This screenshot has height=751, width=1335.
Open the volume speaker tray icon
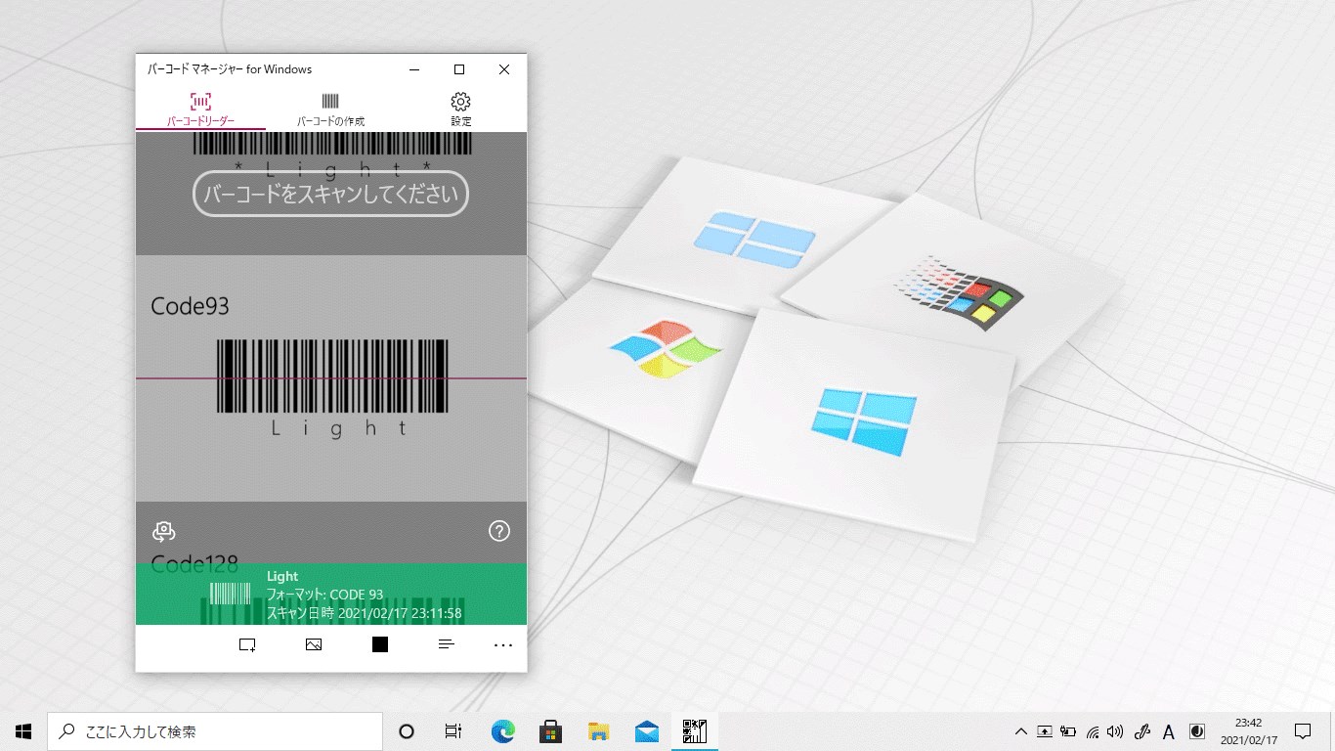pos(1116,731)
